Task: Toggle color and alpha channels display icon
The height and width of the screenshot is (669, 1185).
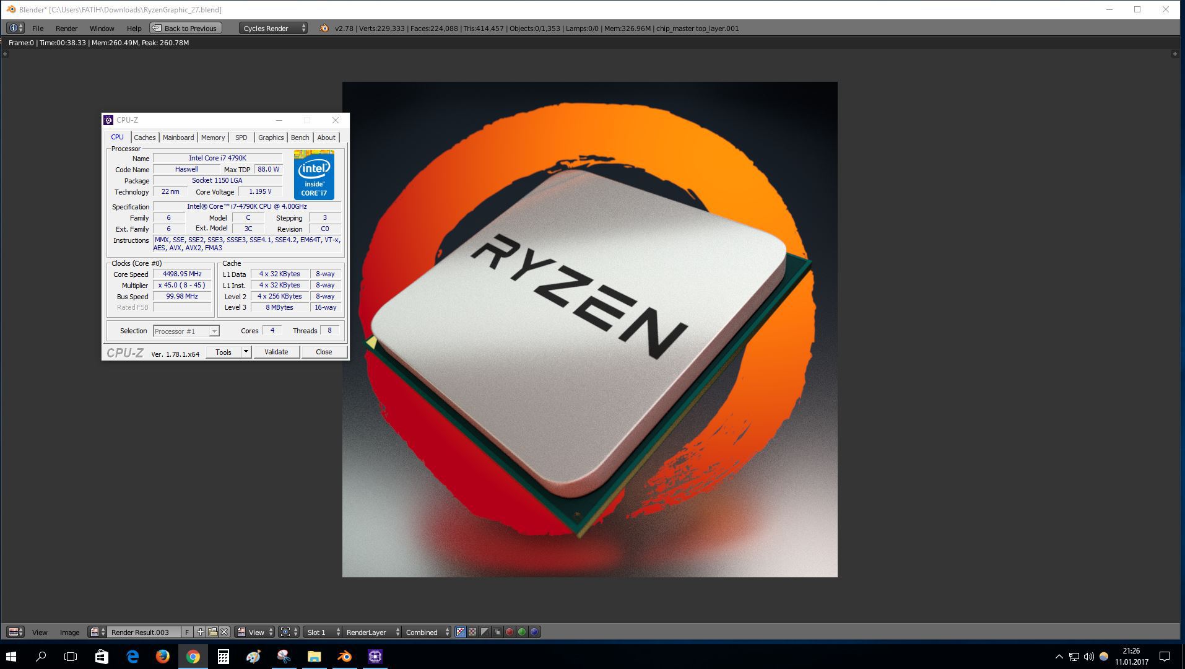Action: tap(460, 632)
